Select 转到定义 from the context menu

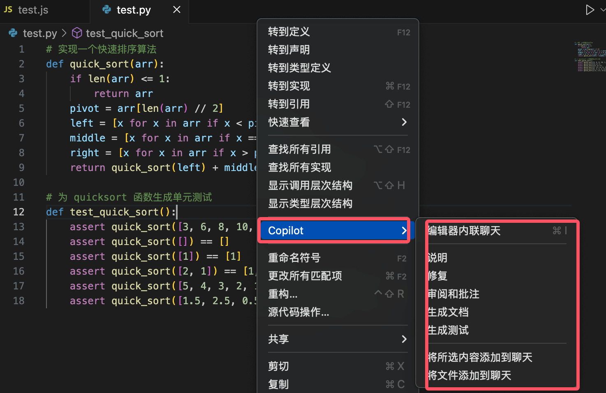coord(289,32)
